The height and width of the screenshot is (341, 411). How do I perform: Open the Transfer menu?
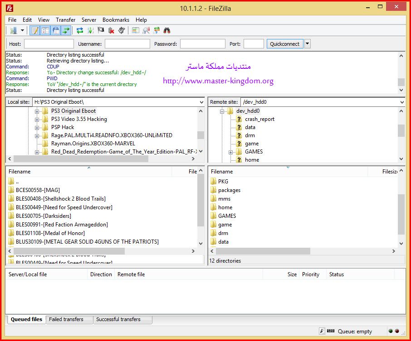tap(65, 20)
